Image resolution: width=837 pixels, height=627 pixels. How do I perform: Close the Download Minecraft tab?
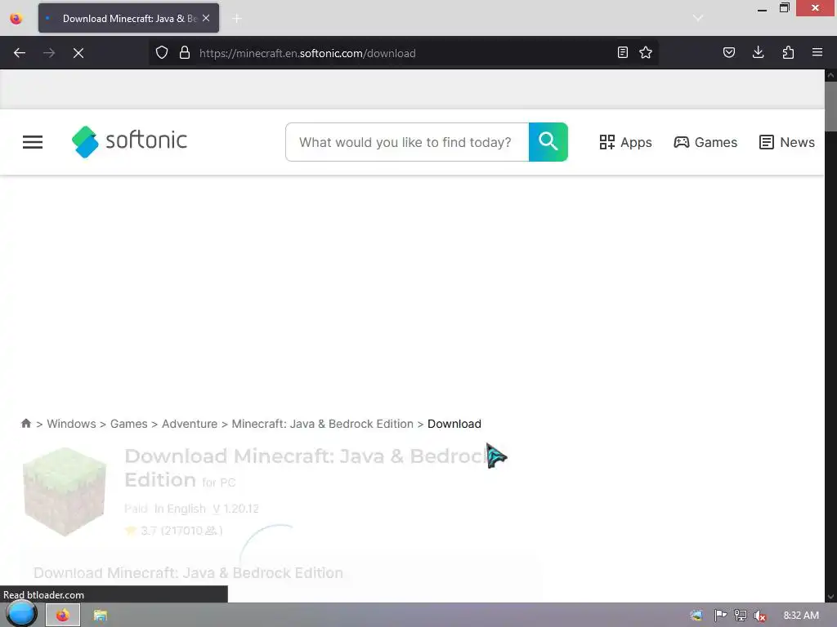pos(206,18)
